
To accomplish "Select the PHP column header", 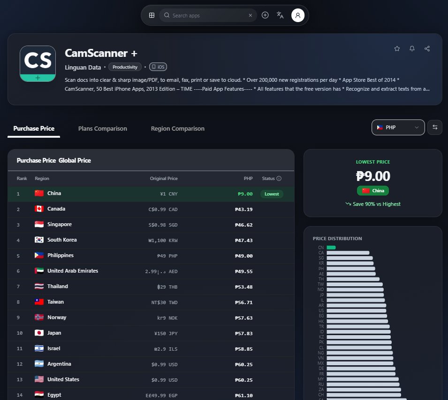I will [248, 179].
